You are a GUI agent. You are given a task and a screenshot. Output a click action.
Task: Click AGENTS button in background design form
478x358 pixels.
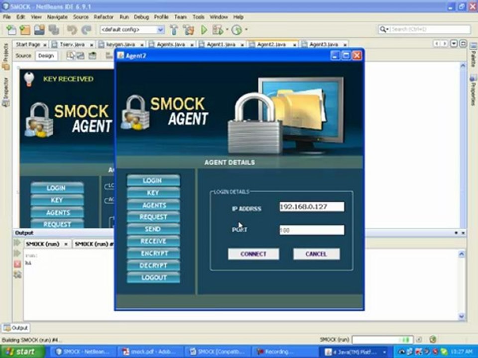point(57,212)
